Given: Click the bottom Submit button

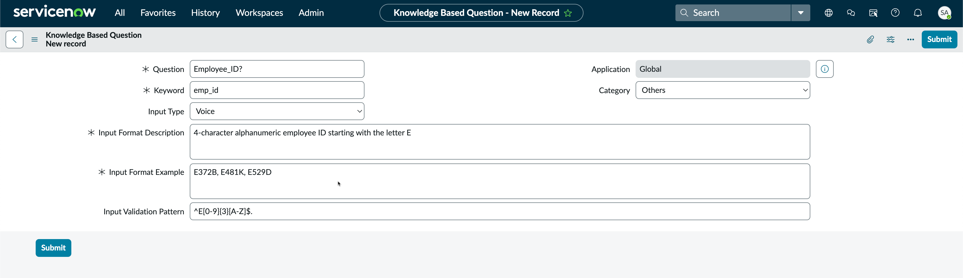Looking at the screenshot, I should (53, 248).
